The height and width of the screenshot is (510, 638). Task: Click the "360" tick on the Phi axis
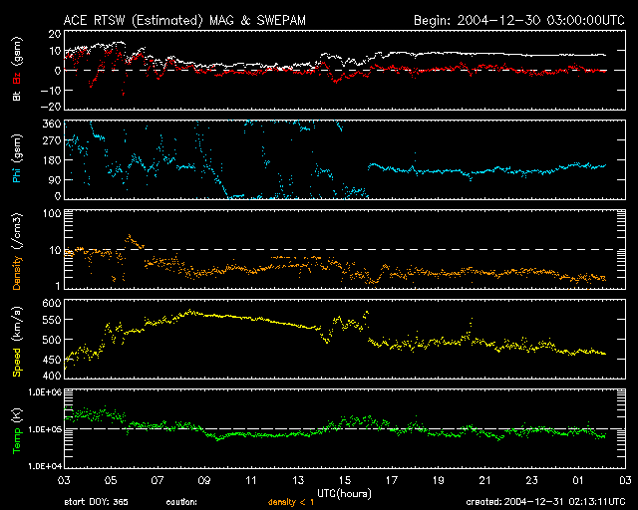coord(52,124)
